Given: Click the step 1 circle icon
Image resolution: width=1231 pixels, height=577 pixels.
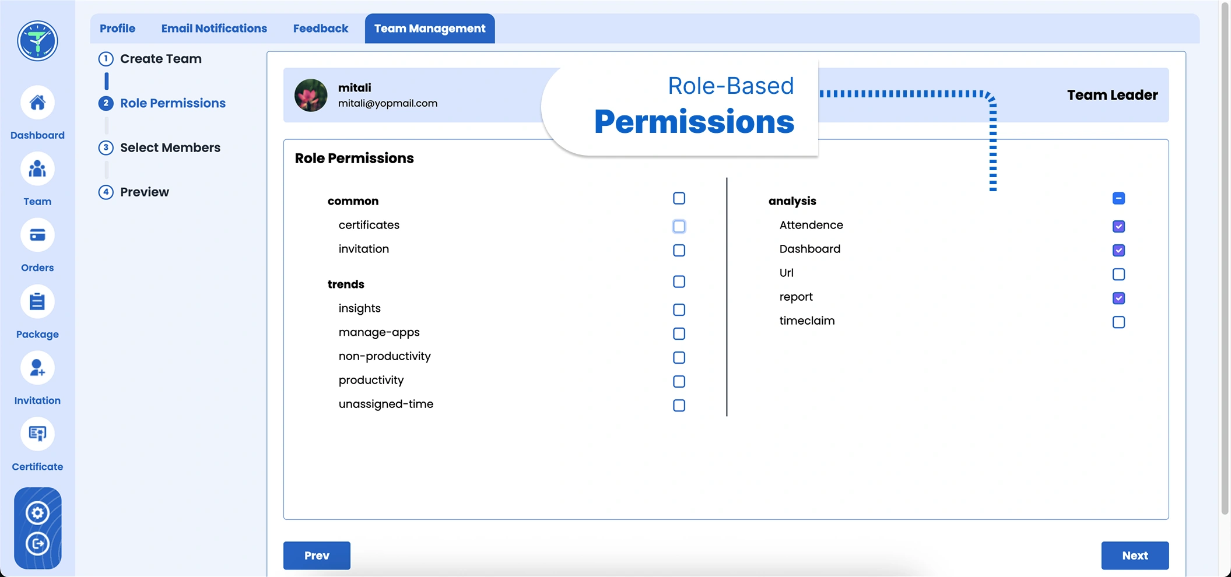Looking at the screenshot, I should [x=106, y=59].
